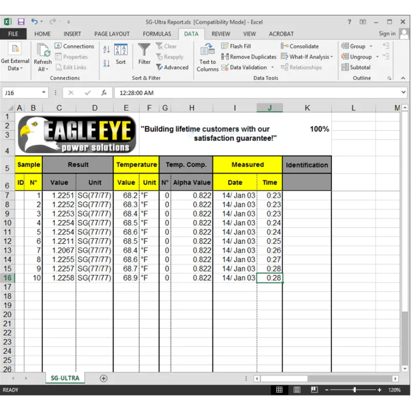Open the Get External Data dropdown

pos(15,57)
